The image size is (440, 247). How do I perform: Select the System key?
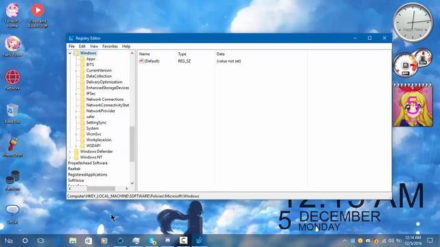click(x=92, y=128)
